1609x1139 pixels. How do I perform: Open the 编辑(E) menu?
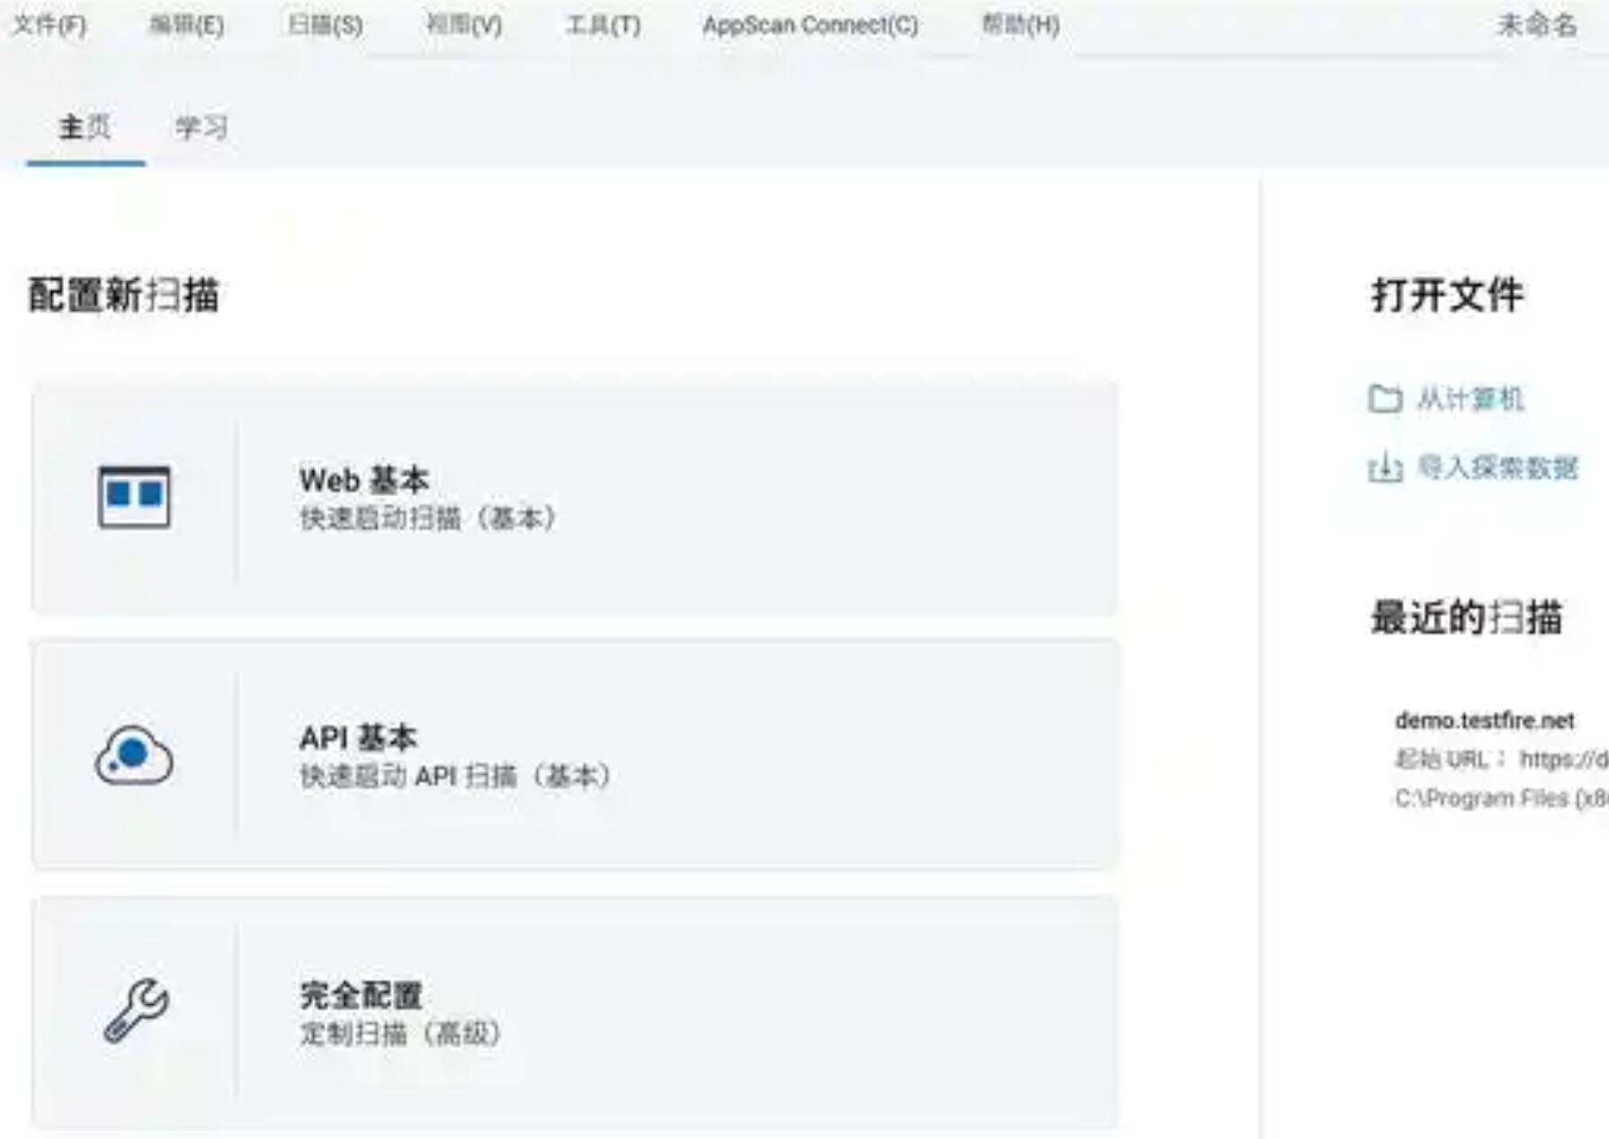(x=186, y=25)
